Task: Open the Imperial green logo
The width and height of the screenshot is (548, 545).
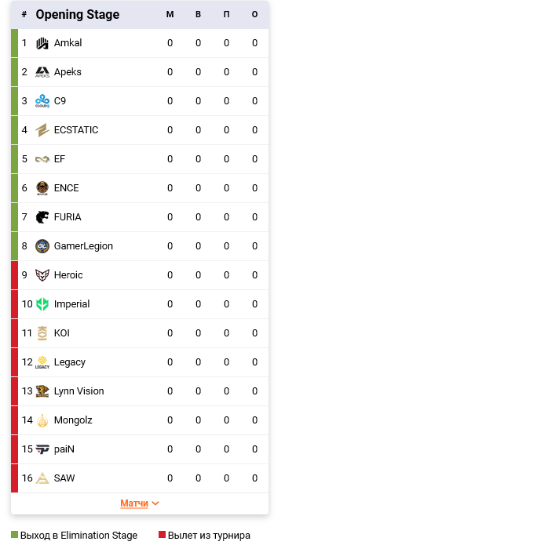Action: click(42, 304)
